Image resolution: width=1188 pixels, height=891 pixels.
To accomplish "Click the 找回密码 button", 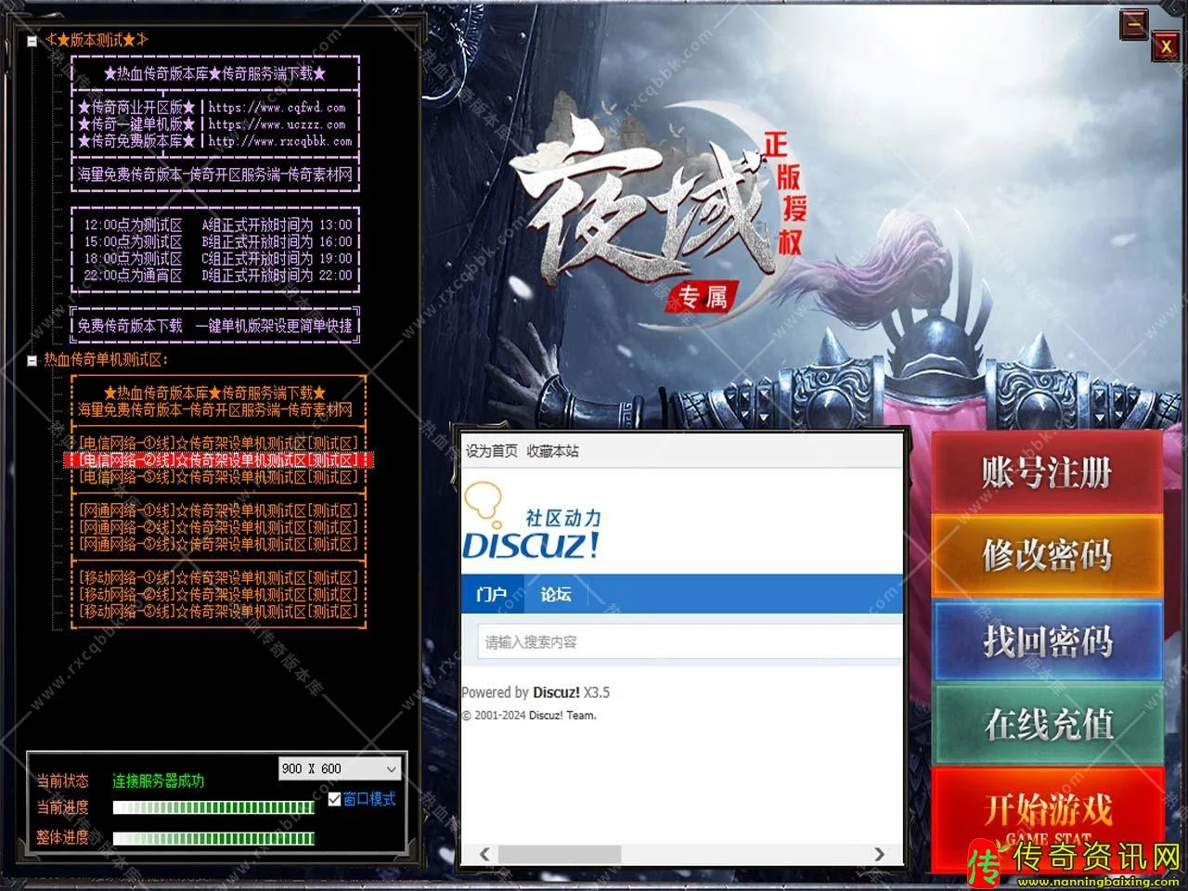I will pyautogui.click(x=1047, y=640).
